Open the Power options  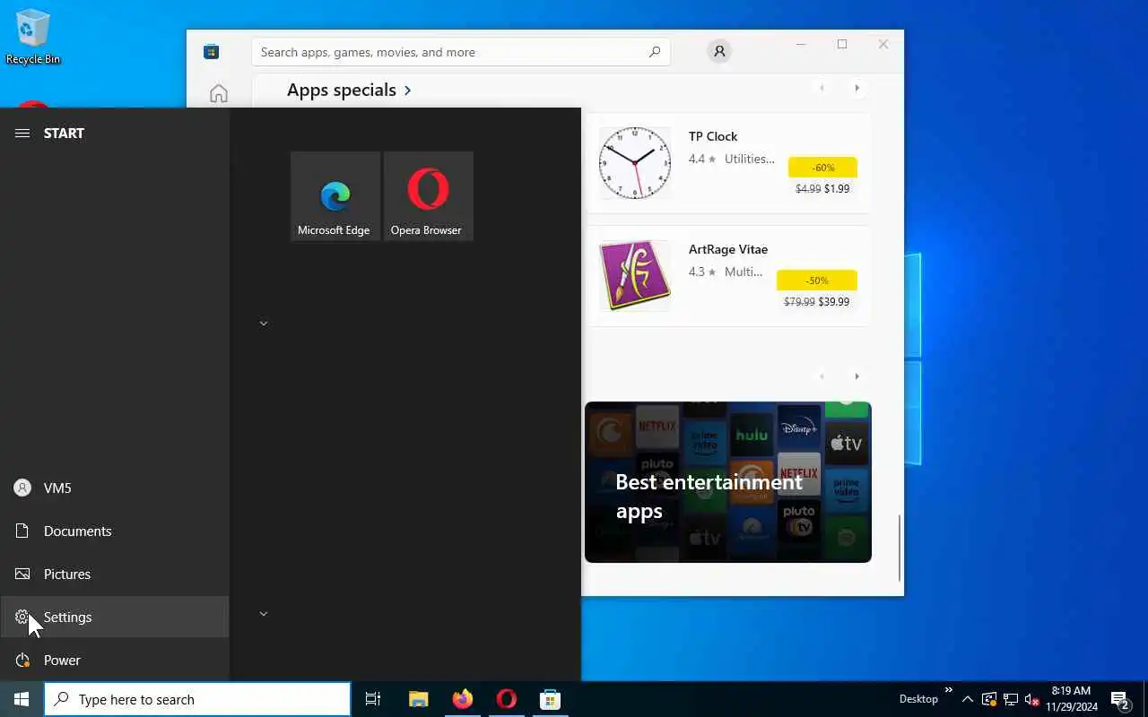[115, 660]
